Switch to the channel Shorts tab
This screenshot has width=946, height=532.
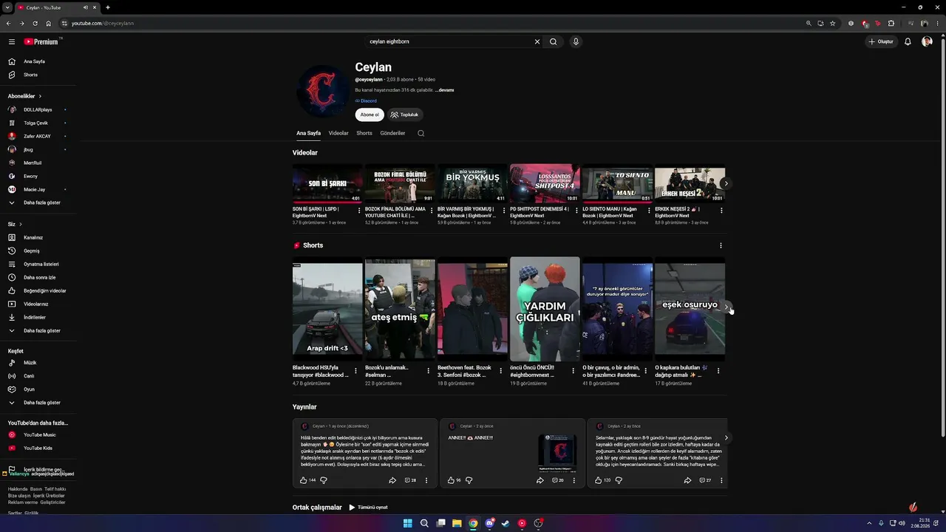pos(364,133)
